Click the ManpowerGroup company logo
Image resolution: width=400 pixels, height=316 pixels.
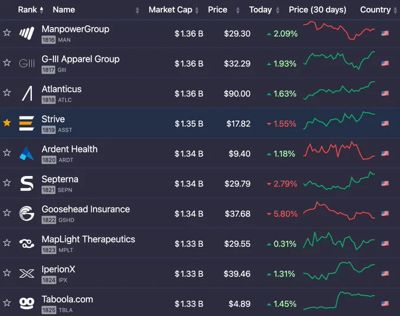click(x=27, y=33)
